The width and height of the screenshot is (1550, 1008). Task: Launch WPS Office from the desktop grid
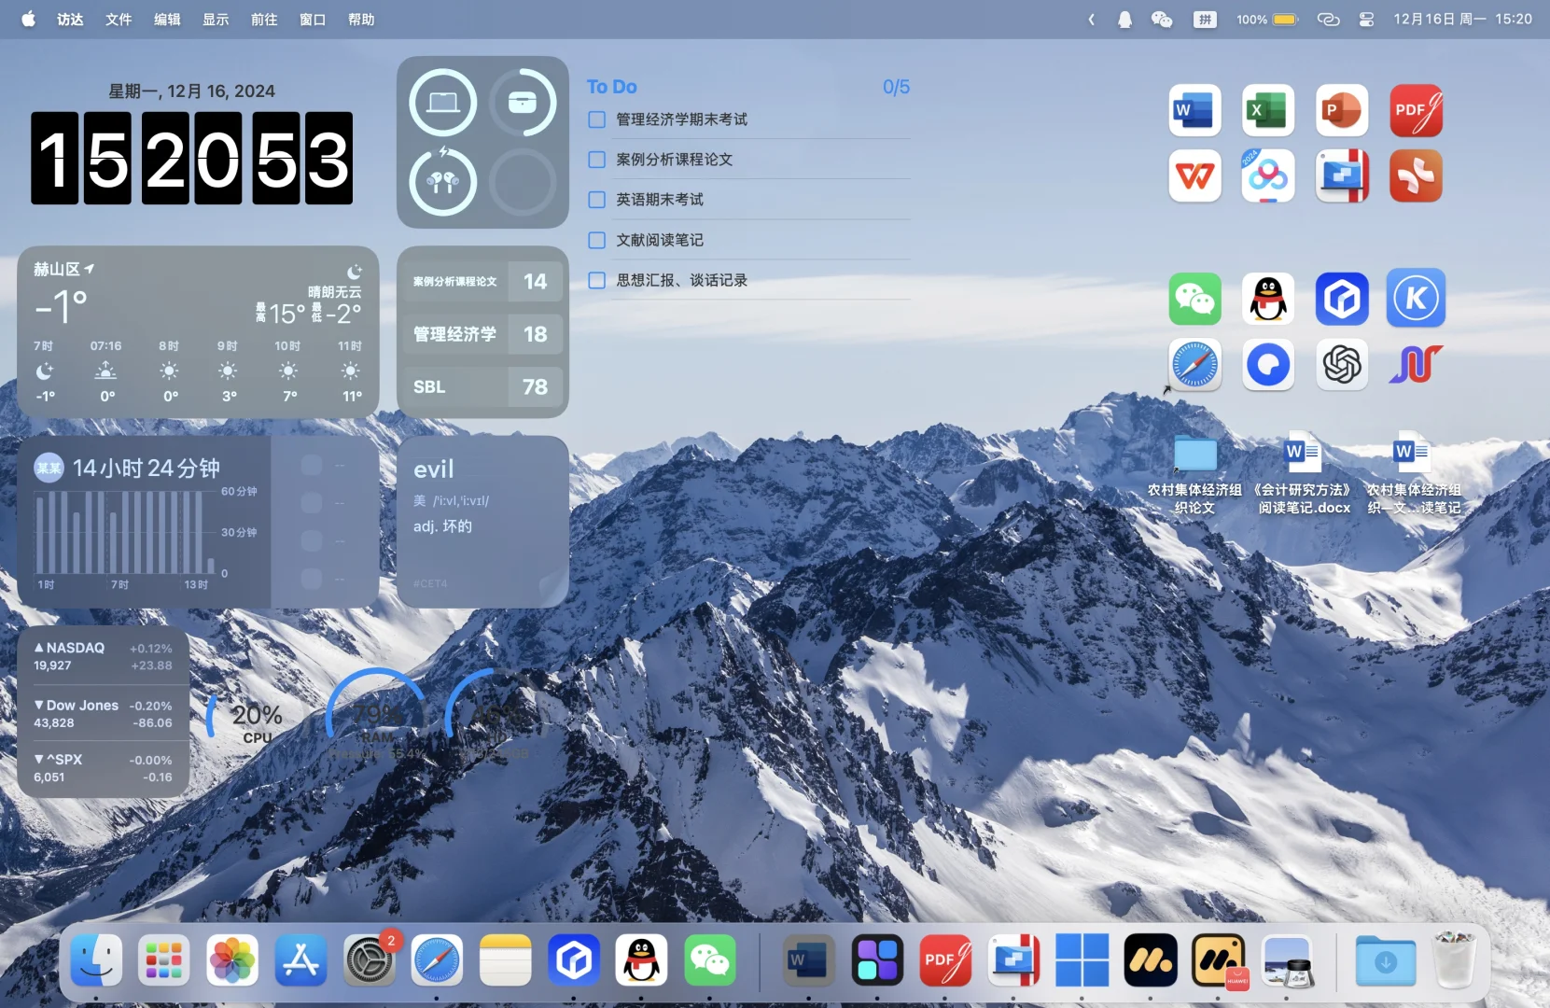[x=1194, y=175]
